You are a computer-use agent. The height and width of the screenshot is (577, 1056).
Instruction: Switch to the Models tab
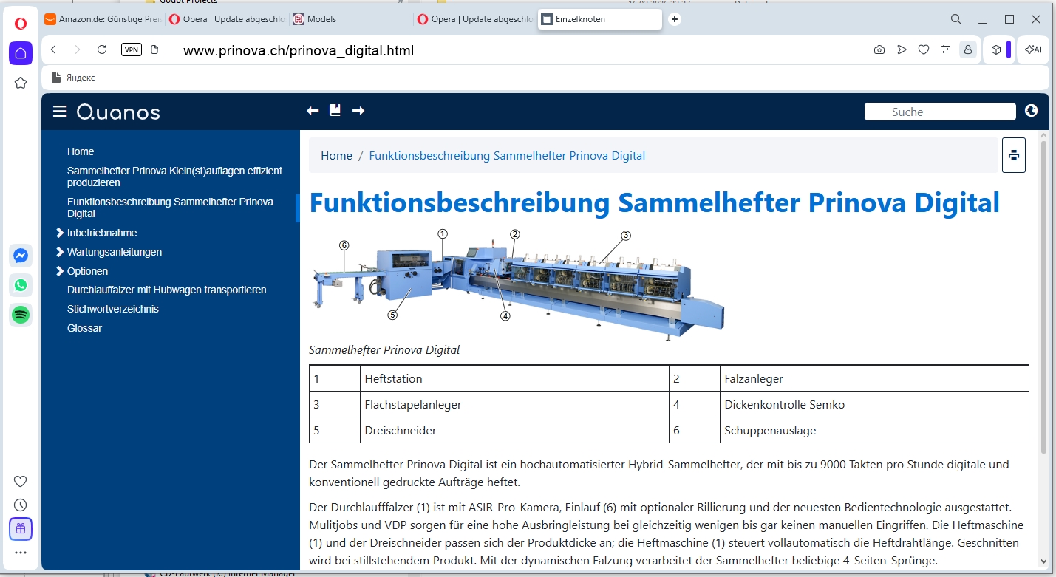click(x=350, y=19)
